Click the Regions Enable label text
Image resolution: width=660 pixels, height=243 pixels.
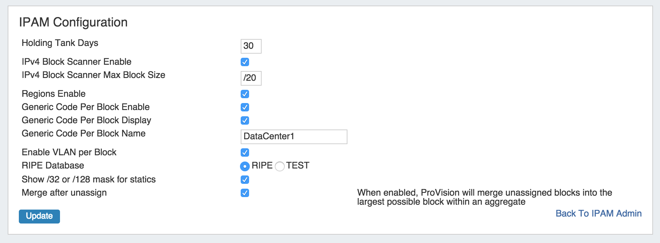point(53,94)
